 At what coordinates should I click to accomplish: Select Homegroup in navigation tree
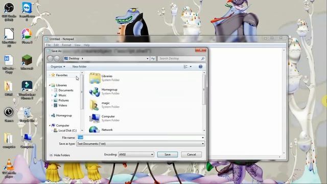tap(64, 116)
